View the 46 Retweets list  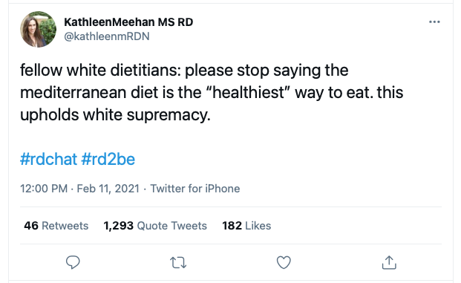point(56,226)
